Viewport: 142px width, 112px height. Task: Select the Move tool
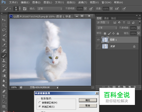pos(4,20)
